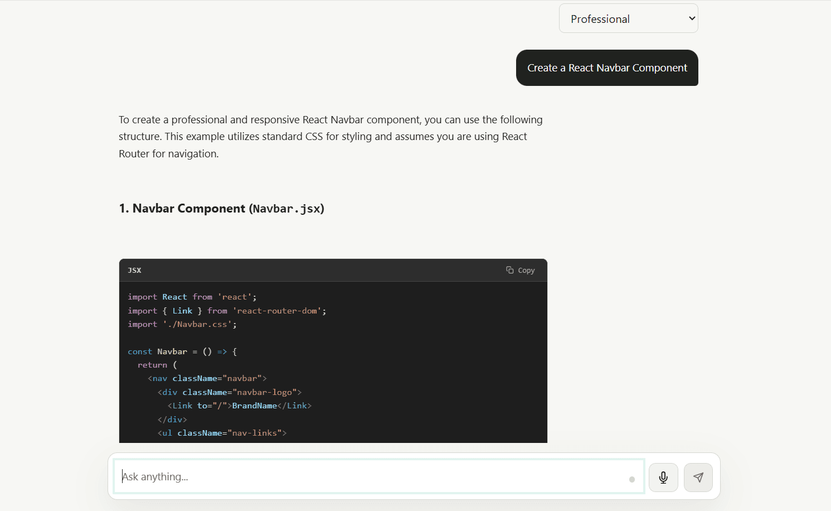Focus the 'Ask anything...' input field
The width and height of the screenshot is (831, 511).
(379, 476)
